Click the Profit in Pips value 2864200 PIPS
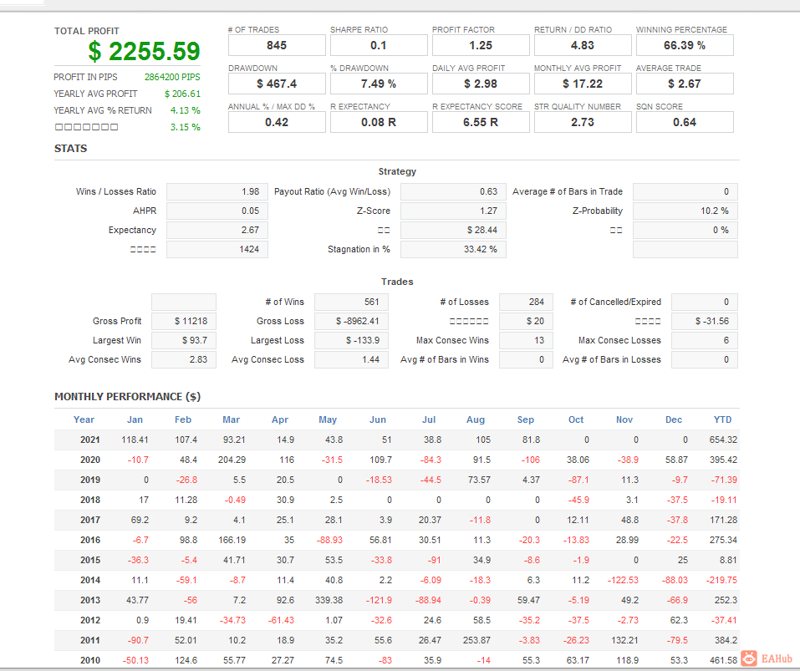The image size is (800, 671). [172, 77]
